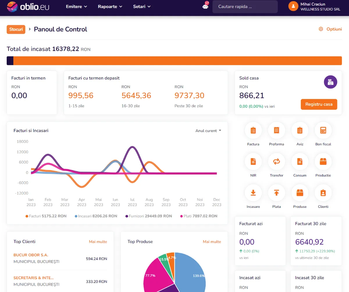The image size is (349, 292).
Task: Open Mai multe in Top Clienti
Action: (98, 241)
